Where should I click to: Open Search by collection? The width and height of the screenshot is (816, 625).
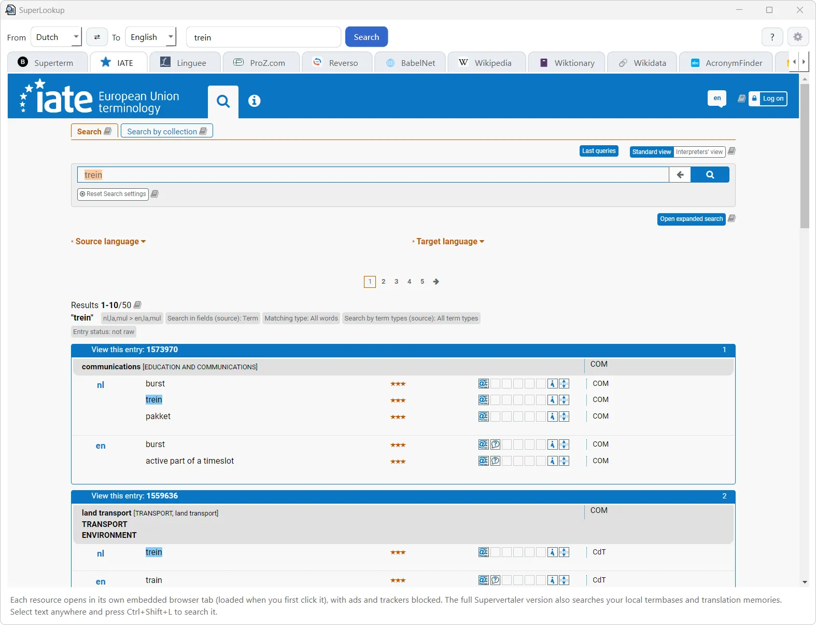[x=167, y=131]
